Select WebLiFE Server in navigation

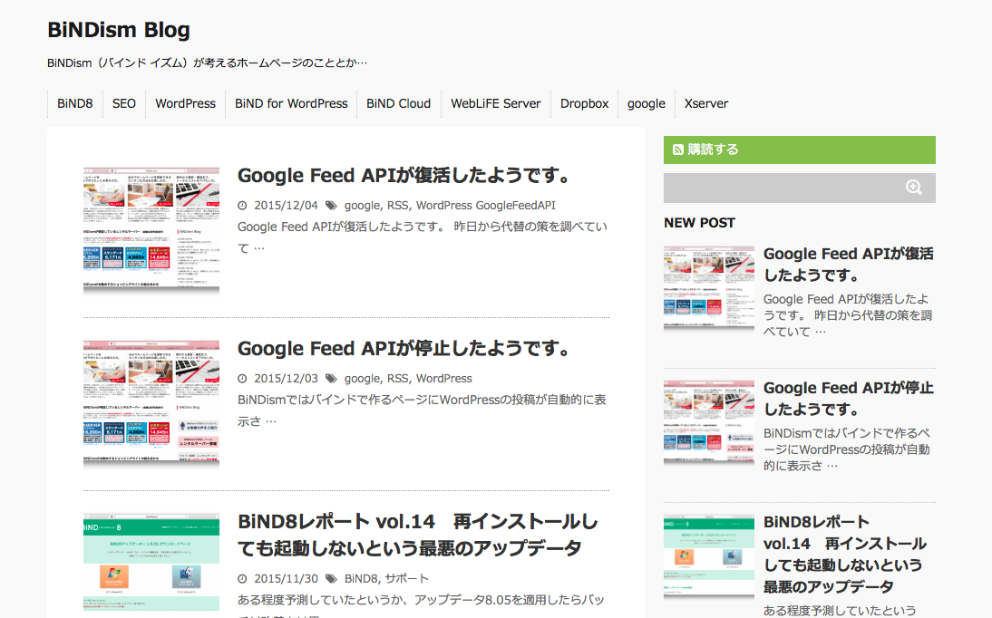pyautogui.click(x=496, y=103)
